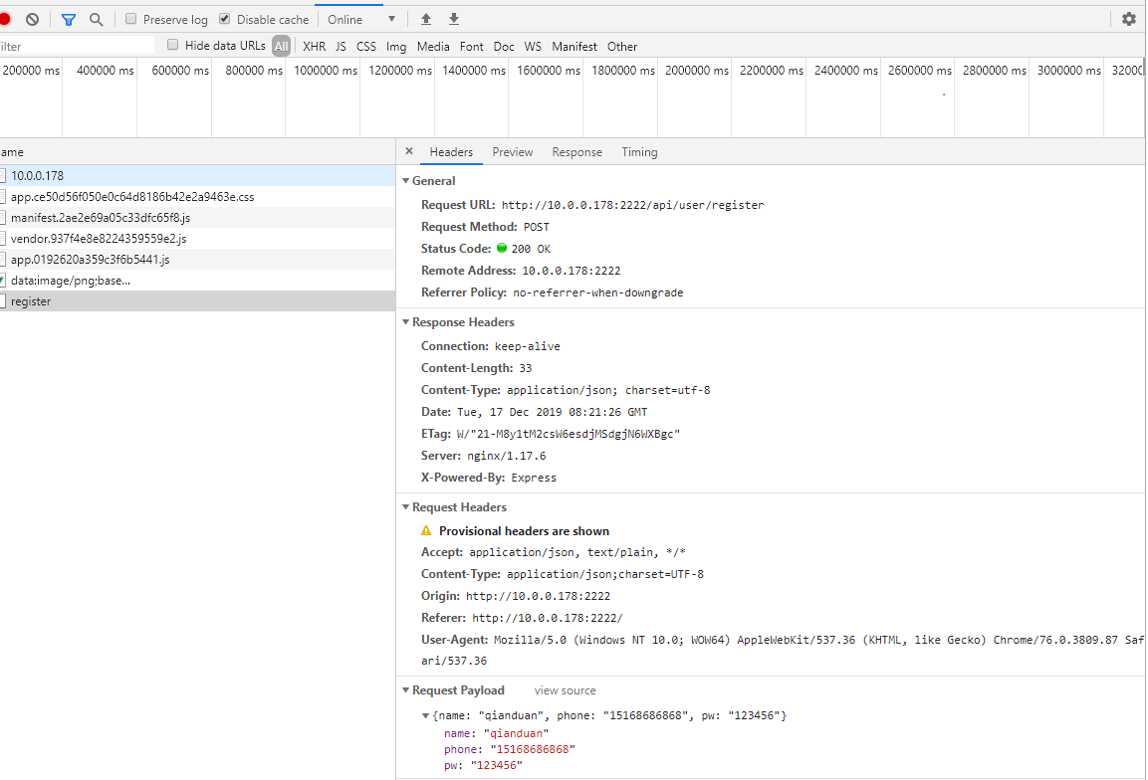This screenshot has width=1148, height=780.
Task: Stop recording network log
Action: [4, 19]
